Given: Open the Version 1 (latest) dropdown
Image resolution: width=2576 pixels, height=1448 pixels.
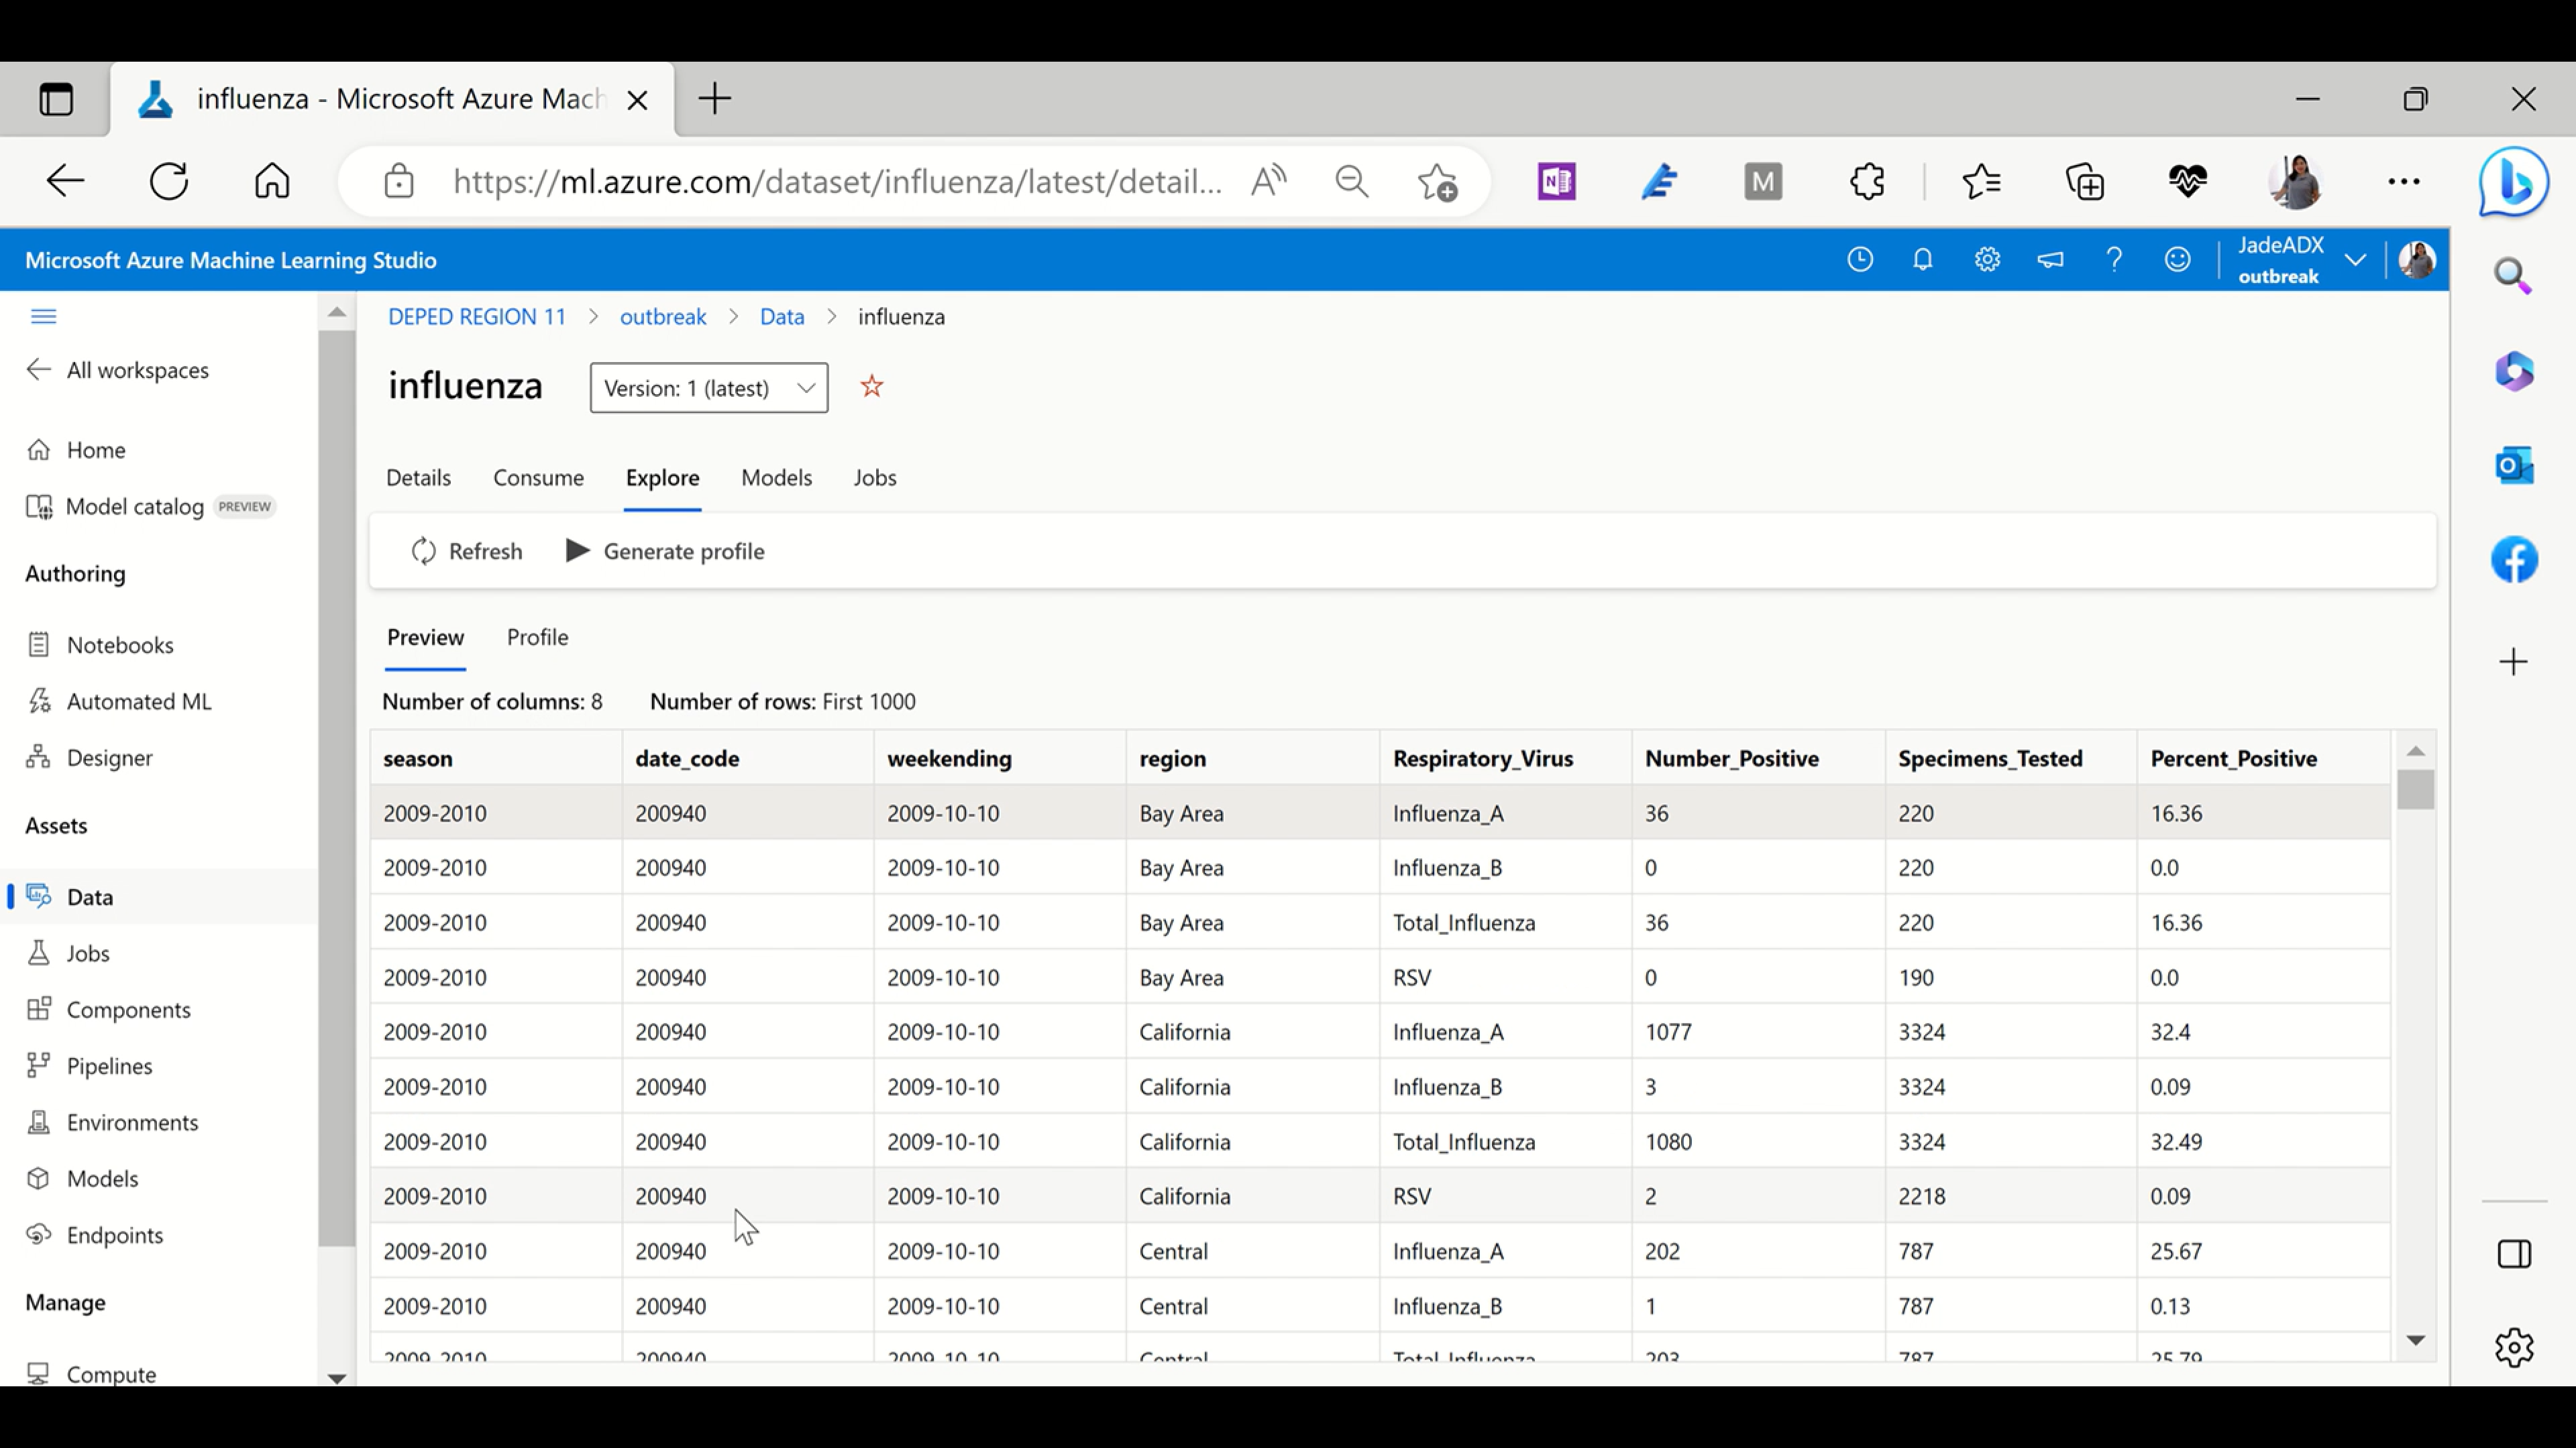Looking at the screenshot, I should pos(708,387).
